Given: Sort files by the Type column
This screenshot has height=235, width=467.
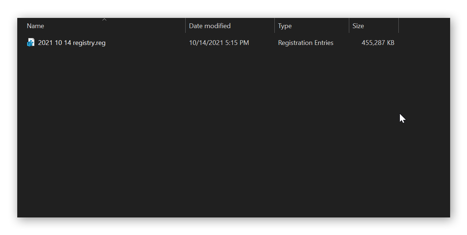Looking at the screenshot, I should point(285,26).
